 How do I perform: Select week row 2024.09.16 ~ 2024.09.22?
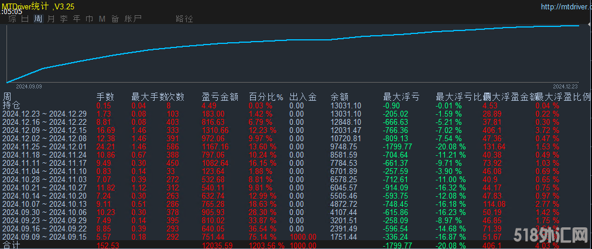click(x=45, y=228)
